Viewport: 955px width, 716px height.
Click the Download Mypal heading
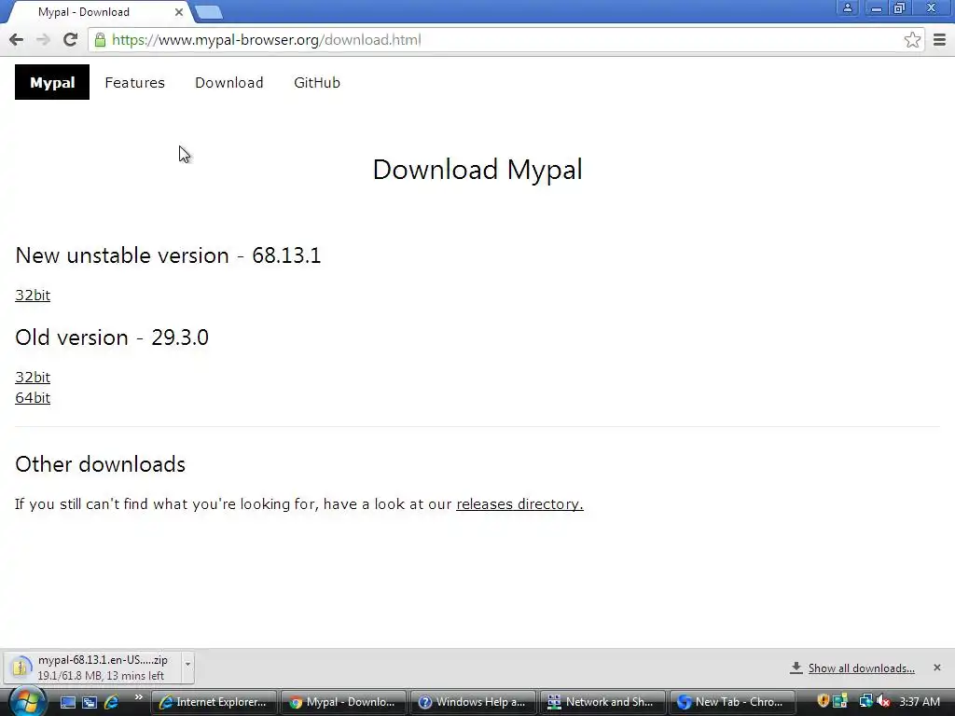pyautogui.click(x=477, y=170)
